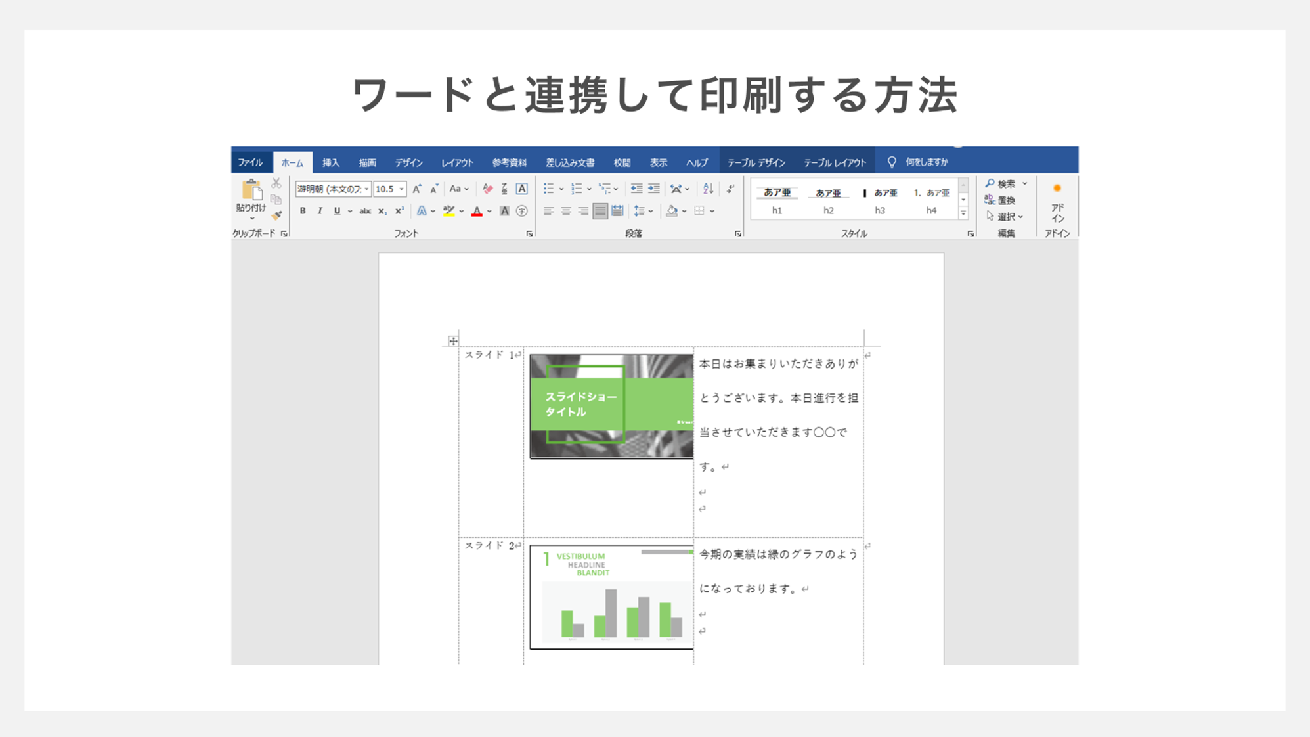This screenshot has height=737, width=1310.
Task: Open Paragraph dialog launcher
Action: tap(738, 234)
